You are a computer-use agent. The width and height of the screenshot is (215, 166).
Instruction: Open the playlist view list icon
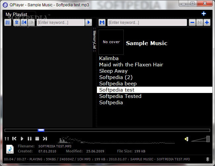8,23
